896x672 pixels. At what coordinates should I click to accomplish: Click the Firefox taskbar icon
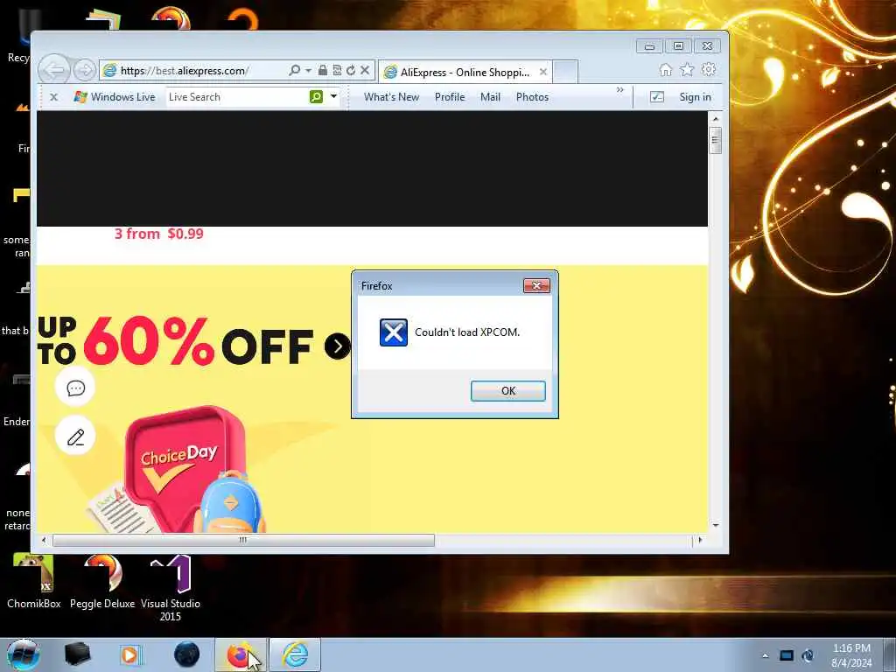(240, 654)
